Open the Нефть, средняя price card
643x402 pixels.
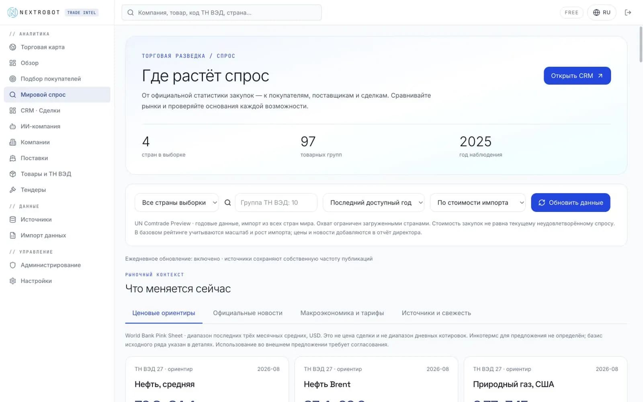207,379
